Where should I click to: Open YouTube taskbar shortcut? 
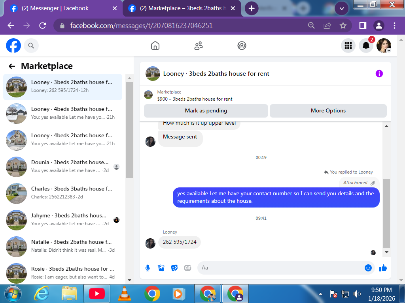click(97, 294)
